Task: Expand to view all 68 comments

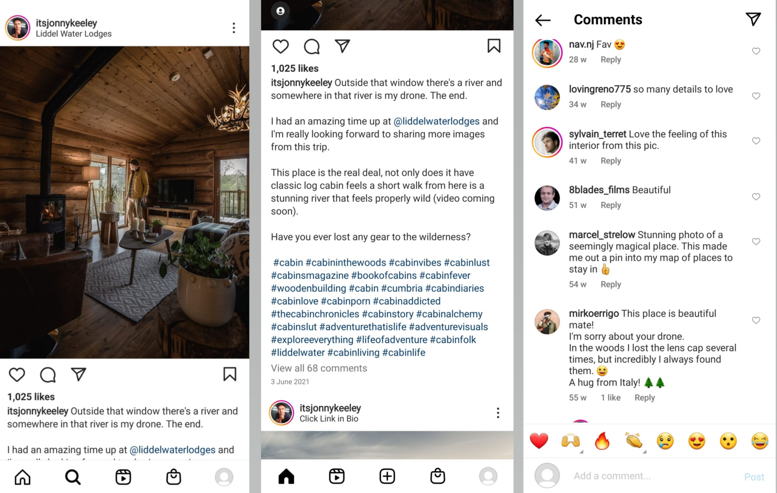Action: pos(319,368)
